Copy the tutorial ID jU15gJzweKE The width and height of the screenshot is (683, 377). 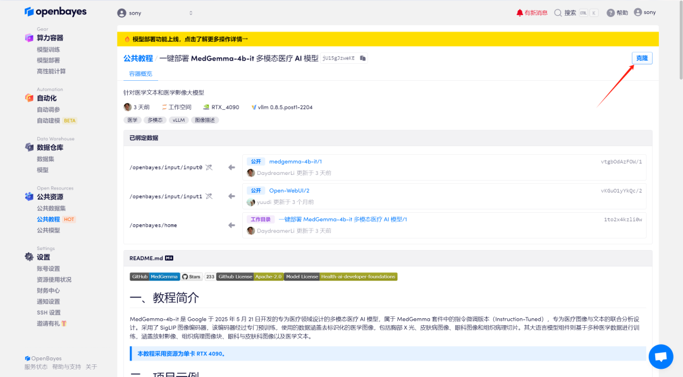(x=363, y=58)
